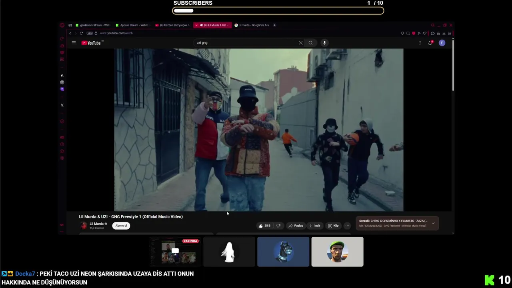Screen dimensions: 512x288
Task: Open the Aria AI sidebar icon
Action: pyautogui.click(x=62, y=75)
